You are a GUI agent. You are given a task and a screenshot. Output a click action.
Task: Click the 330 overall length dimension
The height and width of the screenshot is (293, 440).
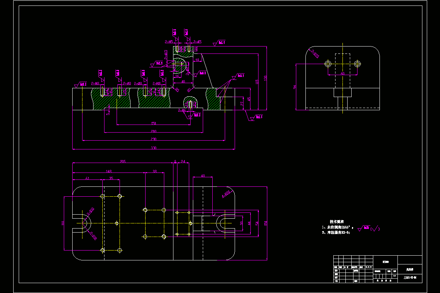pos(153,148)
